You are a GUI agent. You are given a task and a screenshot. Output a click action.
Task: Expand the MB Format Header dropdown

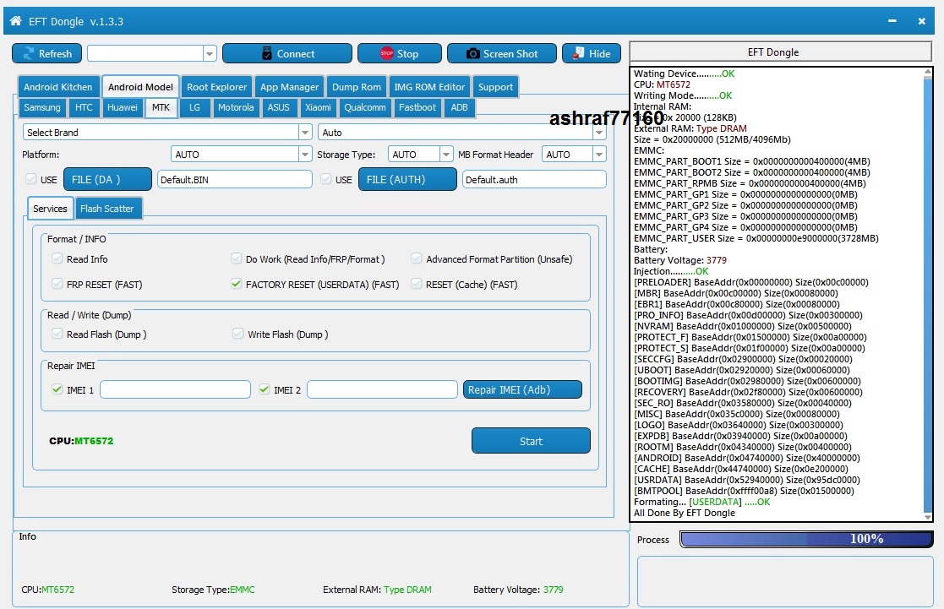click(x=598, y=155)
